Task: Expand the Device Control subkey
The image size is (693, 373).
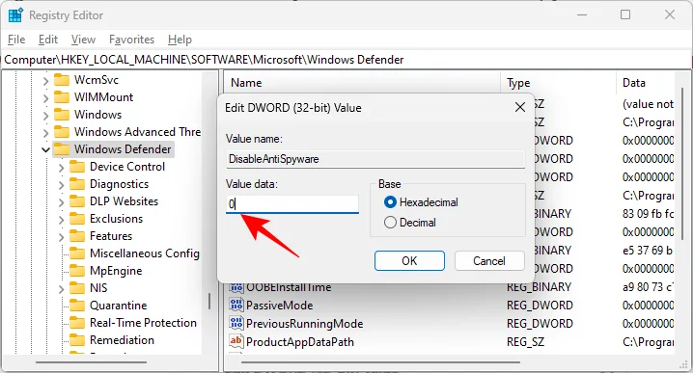Action: [x=61, y=168]
